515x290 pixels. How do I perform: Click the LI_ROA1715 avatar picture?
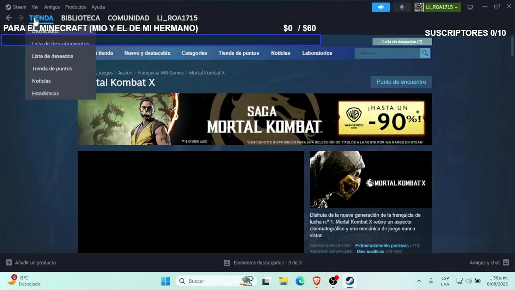click(x=419, y=7)
